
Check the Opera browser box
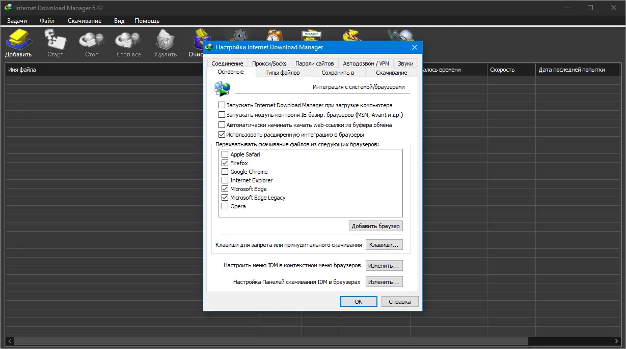[x=225, y=206]
